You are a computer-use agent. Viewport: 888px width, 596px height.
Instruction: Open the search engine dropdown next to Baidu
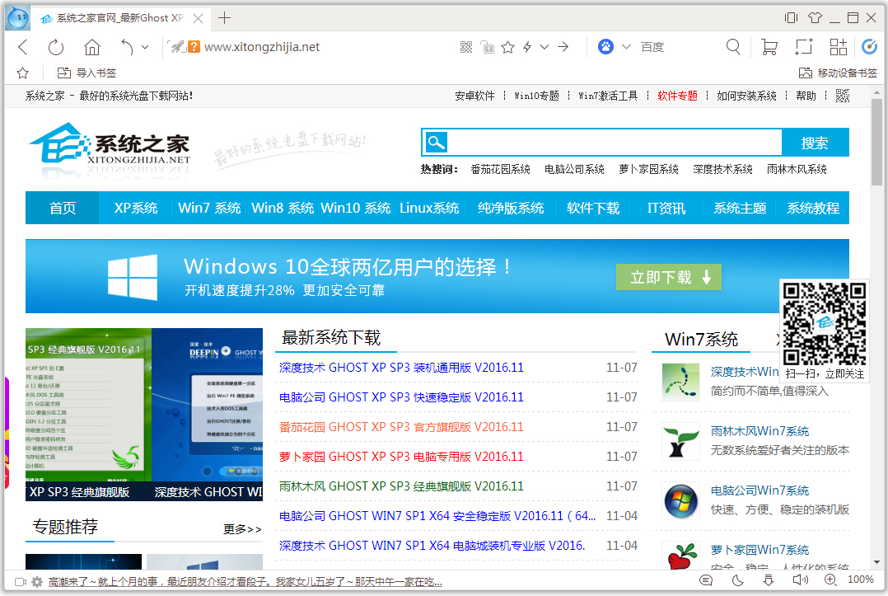point(626,47)
